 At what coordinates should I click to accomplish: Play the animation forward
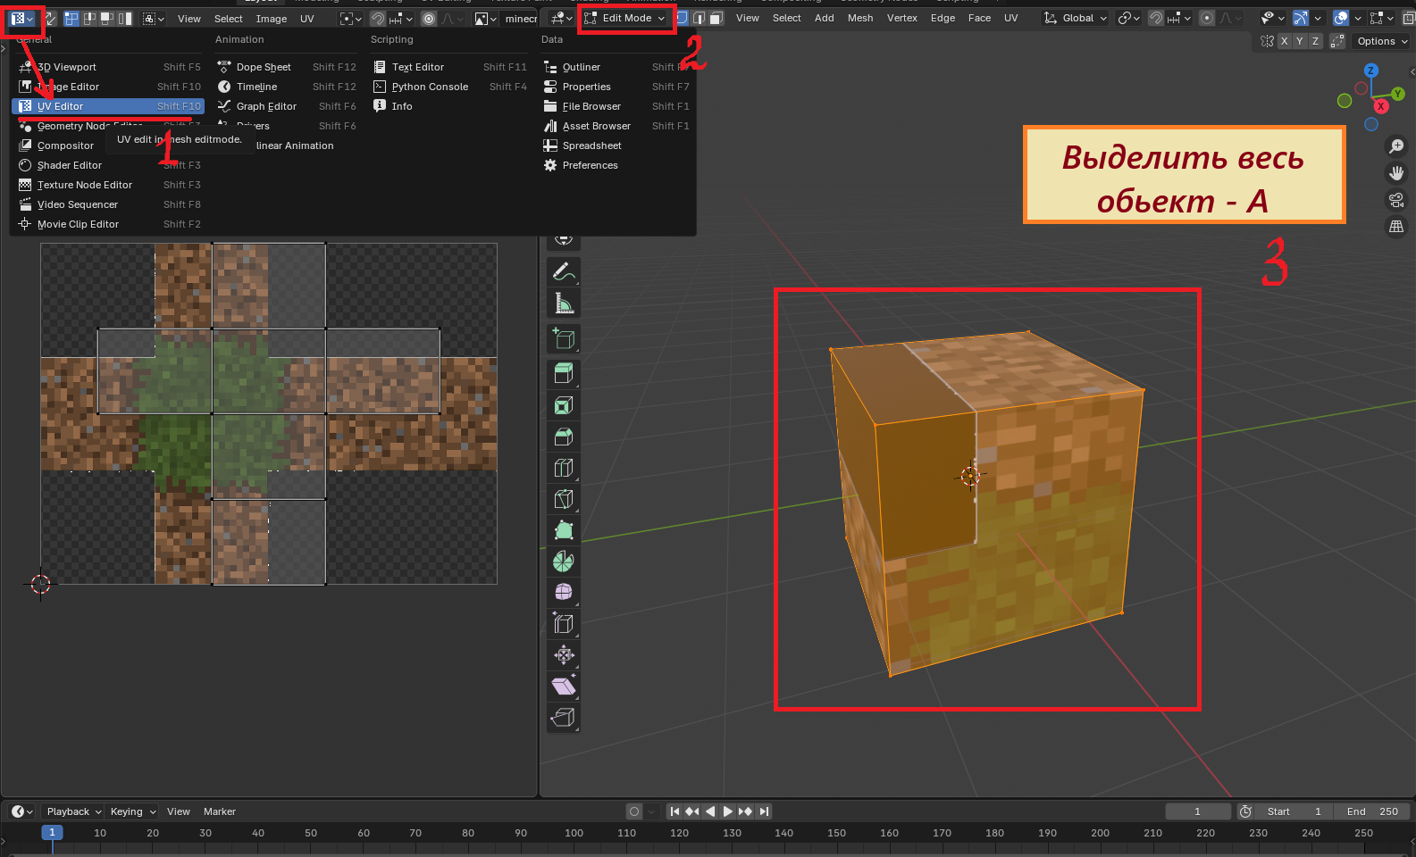[x=727, y=811]
